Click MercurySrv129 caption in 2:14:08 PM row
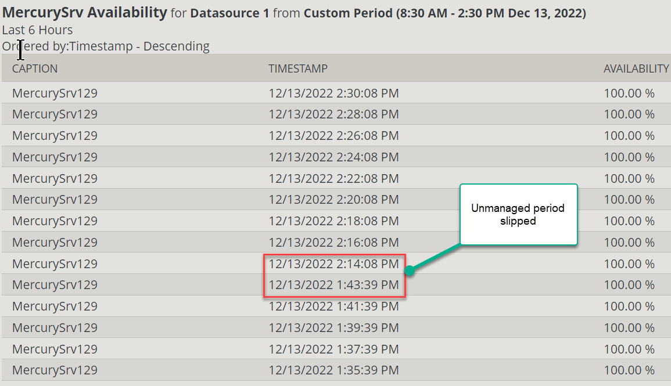The width and height of the screenshot is (671, 386). (55, 264)
